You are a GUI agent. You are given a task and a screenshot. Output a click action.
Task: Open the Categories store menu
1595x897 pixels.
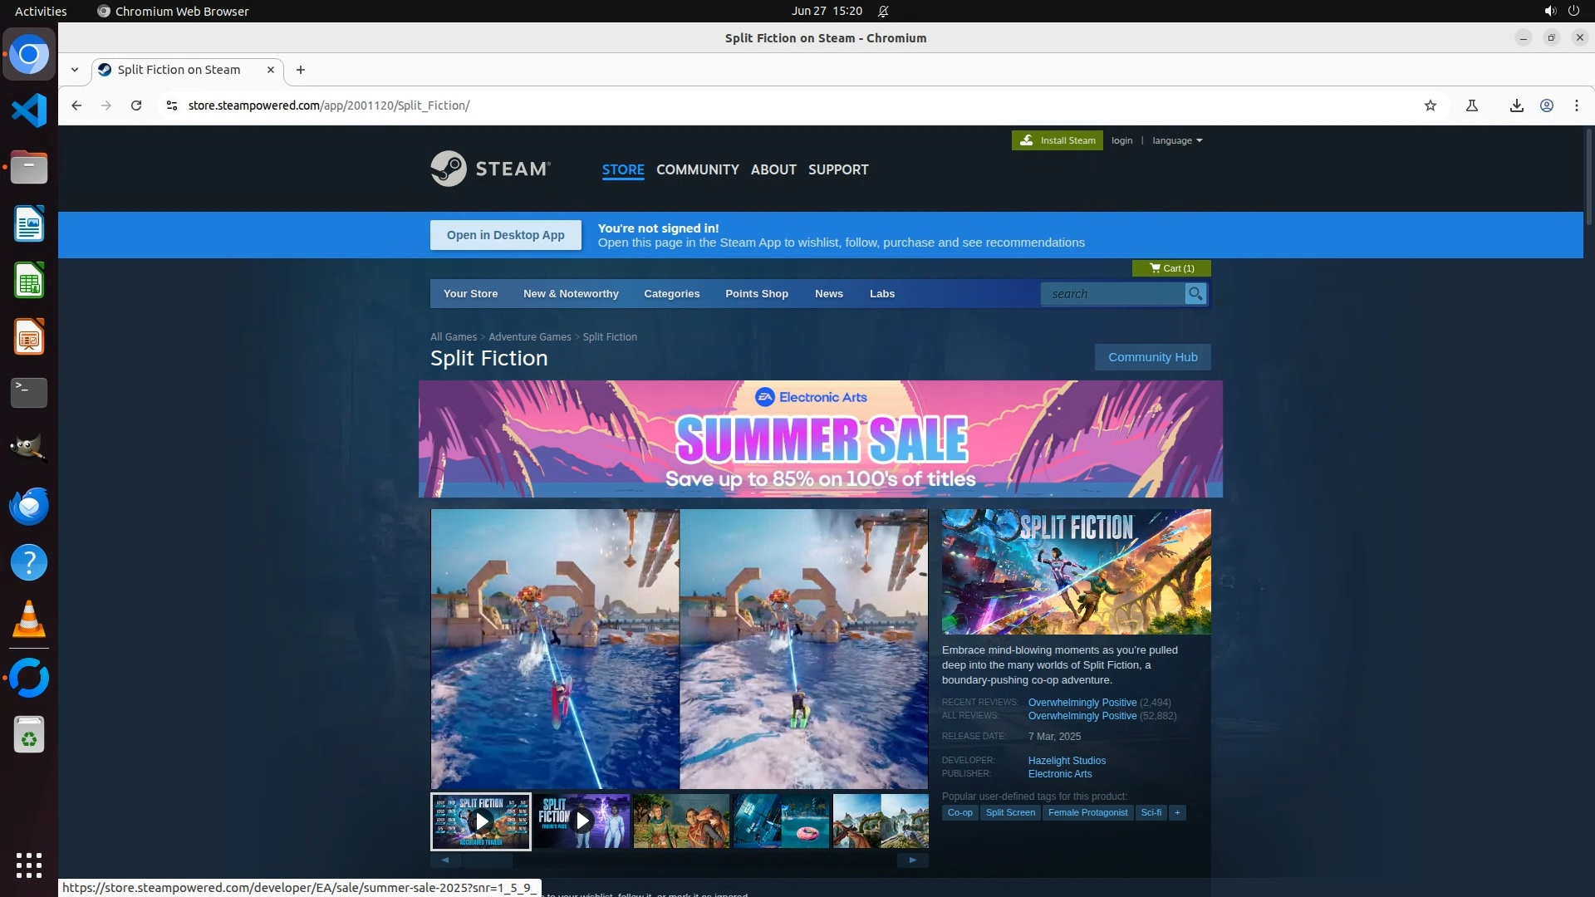(x=671, y=293)
